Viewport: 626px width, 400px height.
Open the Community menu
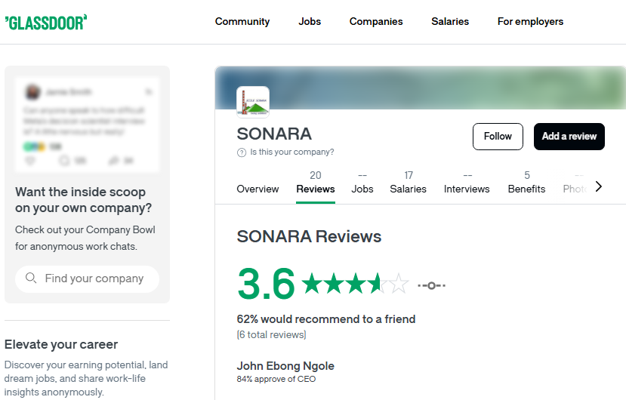pos(242,22)
